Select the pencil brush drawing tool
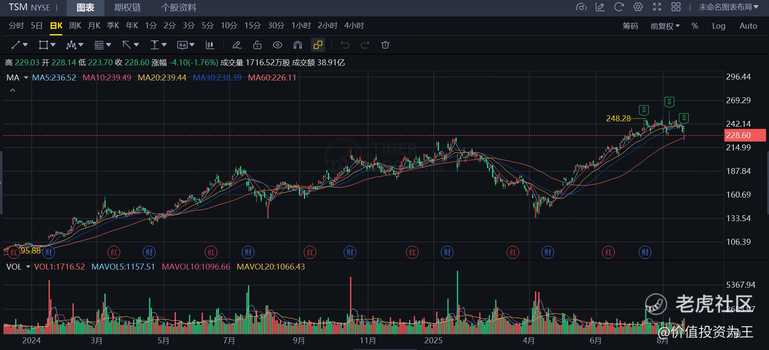Image resolution: width=769 pixels, height=350 pixels. click(x=237, y=45)
